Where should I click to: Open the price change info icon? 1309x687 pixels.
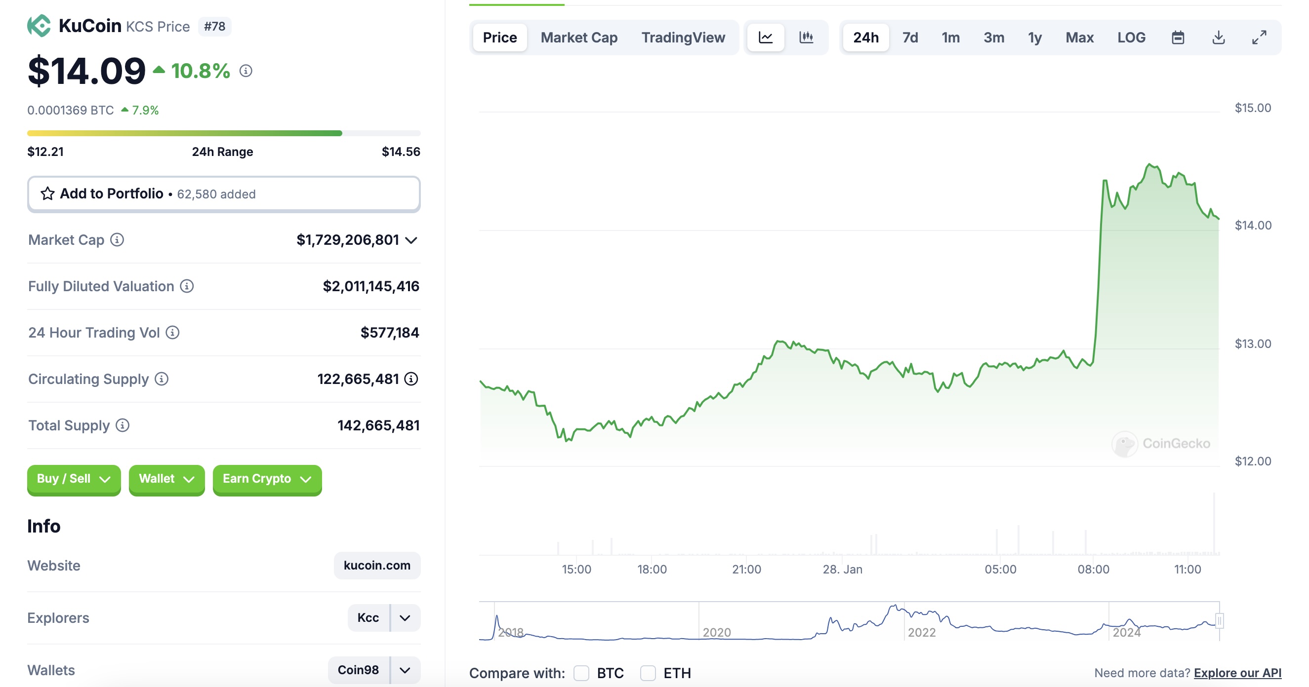click(246, 71)
